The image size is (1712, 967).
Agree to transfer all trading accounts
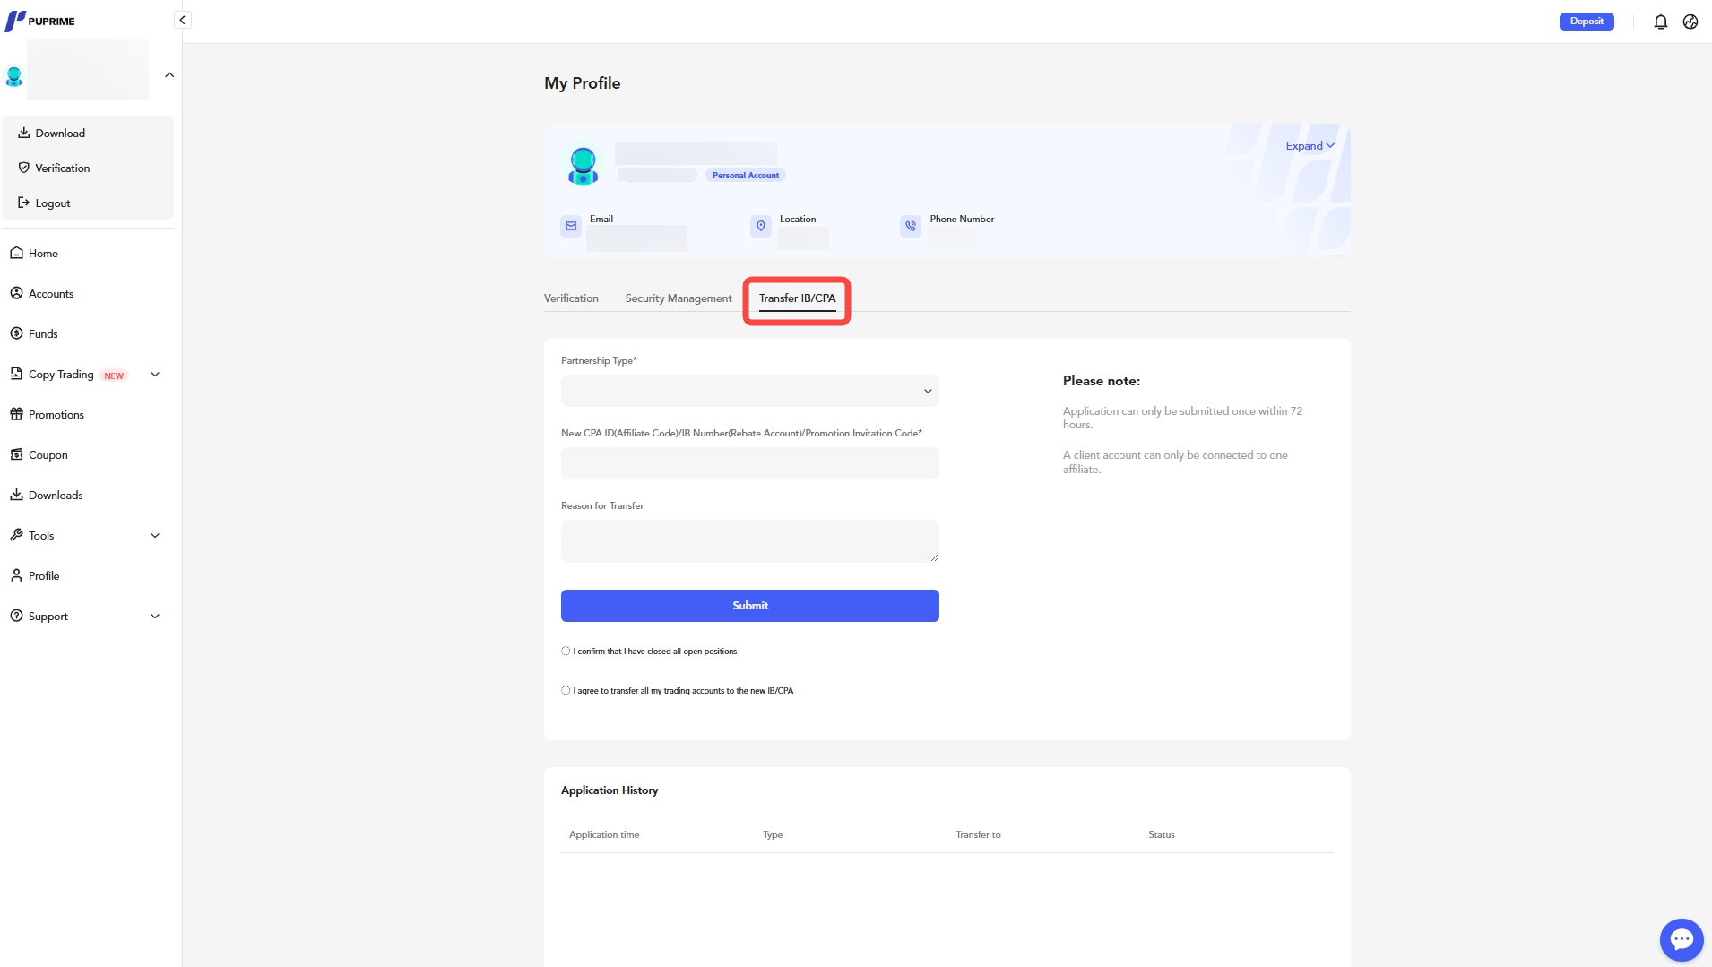pyautogui.click(x=566, y=691)
